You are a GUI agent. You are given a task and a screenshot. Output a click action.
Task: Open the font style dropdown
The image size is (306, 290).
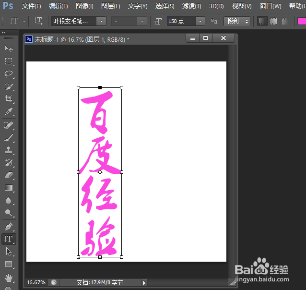142,21
